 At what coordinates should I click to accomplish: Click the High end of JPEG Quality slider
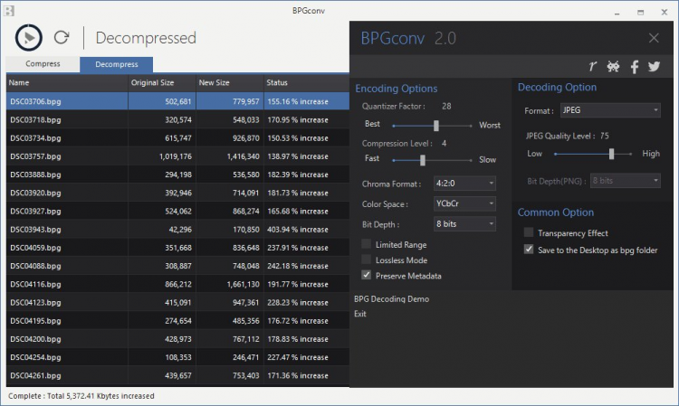(651, 154)
